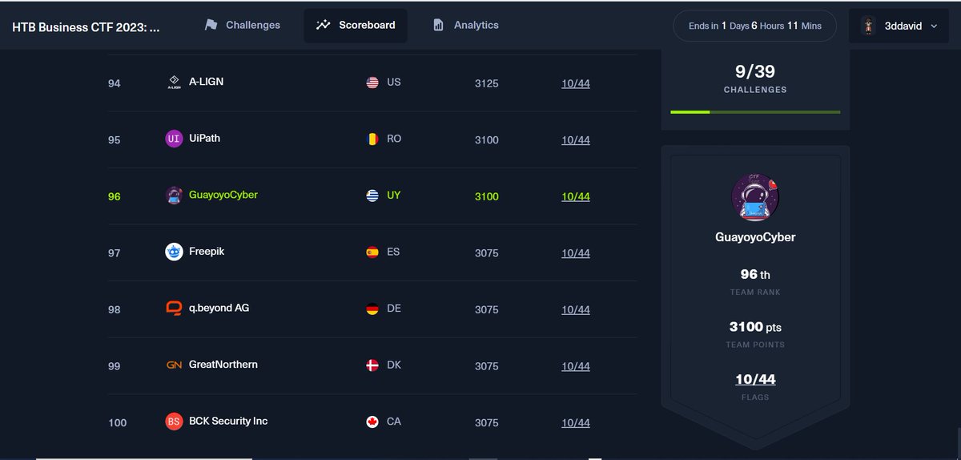Image resolution: width=961 pixels, height=460 pixels.
Task: Click the 96 th team rank text
Action: (755, 275)
